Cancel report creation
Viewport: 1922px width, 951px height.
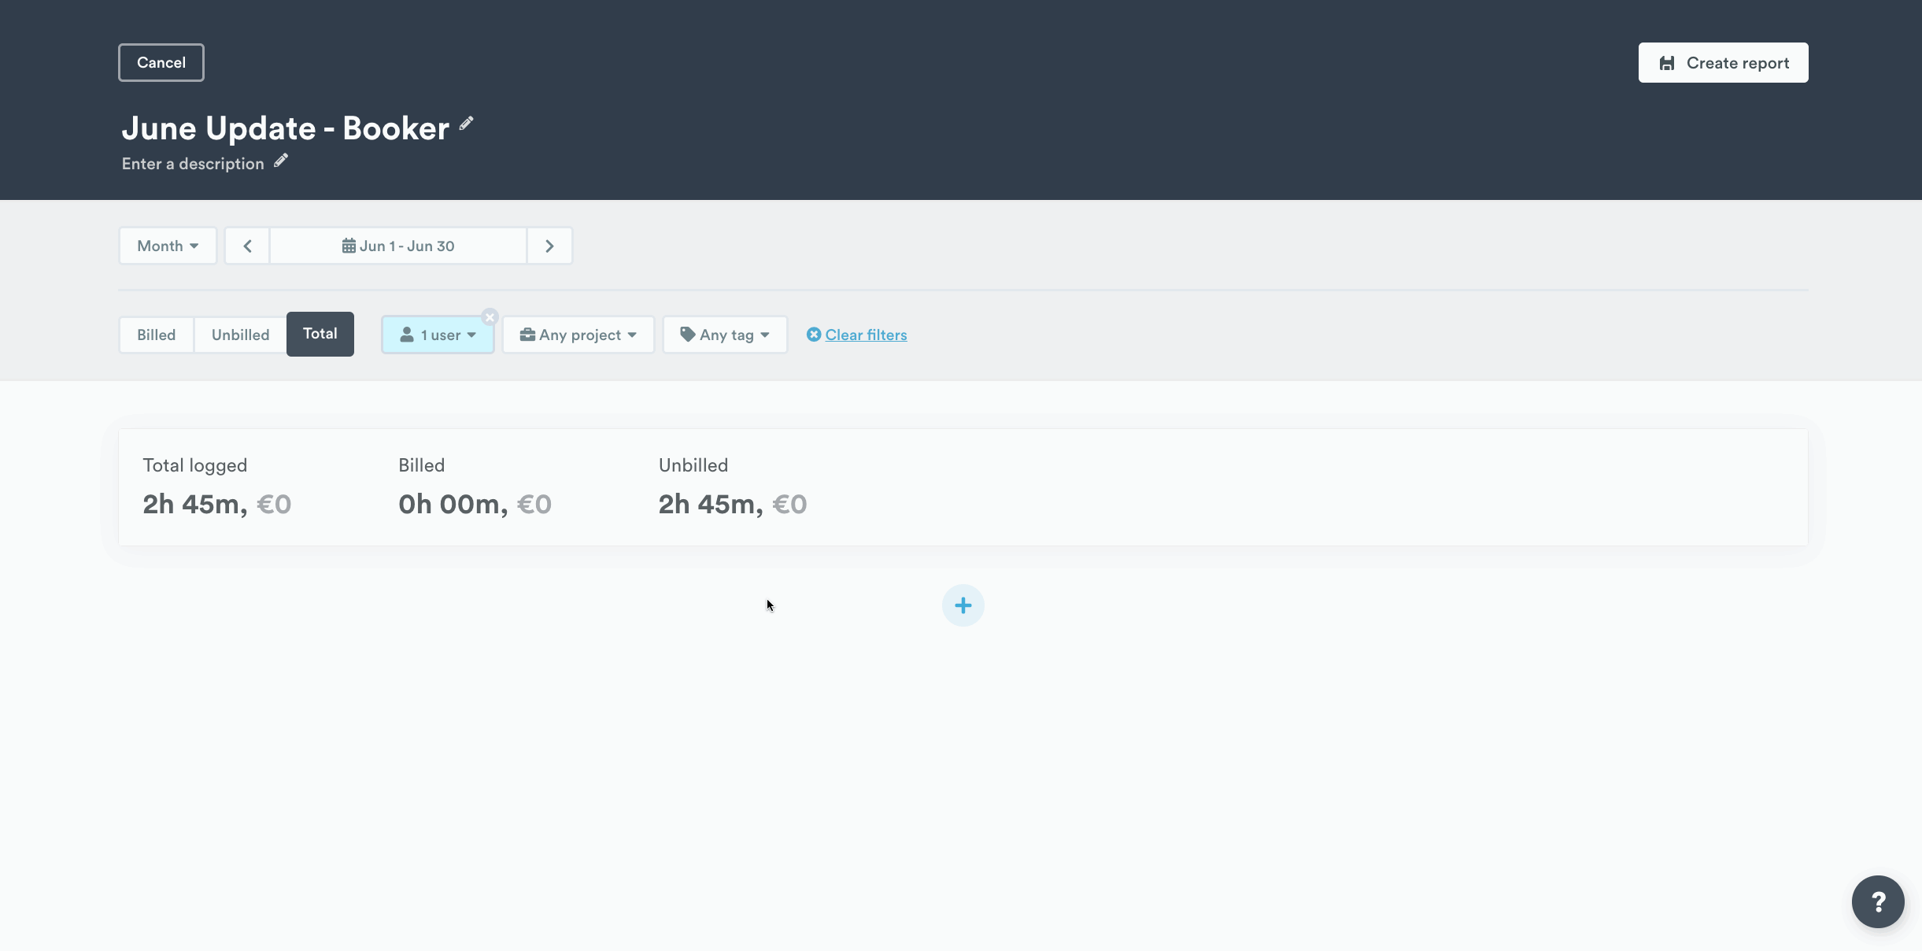point(161,62)
